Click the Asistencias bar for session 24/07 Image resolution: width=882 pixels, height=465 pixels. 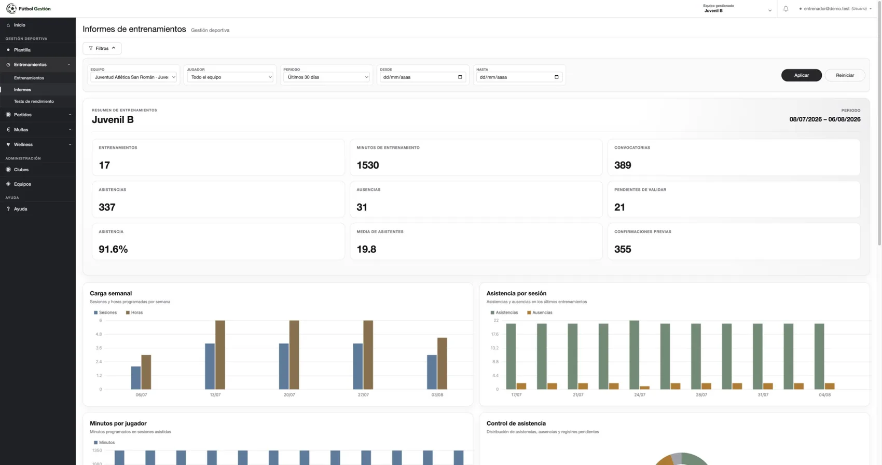coord(634,355)
